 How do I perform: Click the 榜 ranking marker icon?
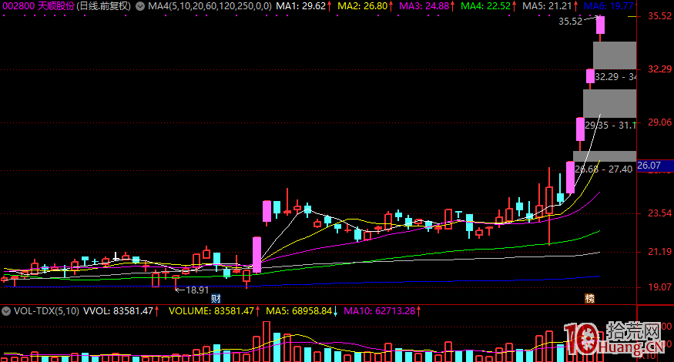[x=590, y=298]
